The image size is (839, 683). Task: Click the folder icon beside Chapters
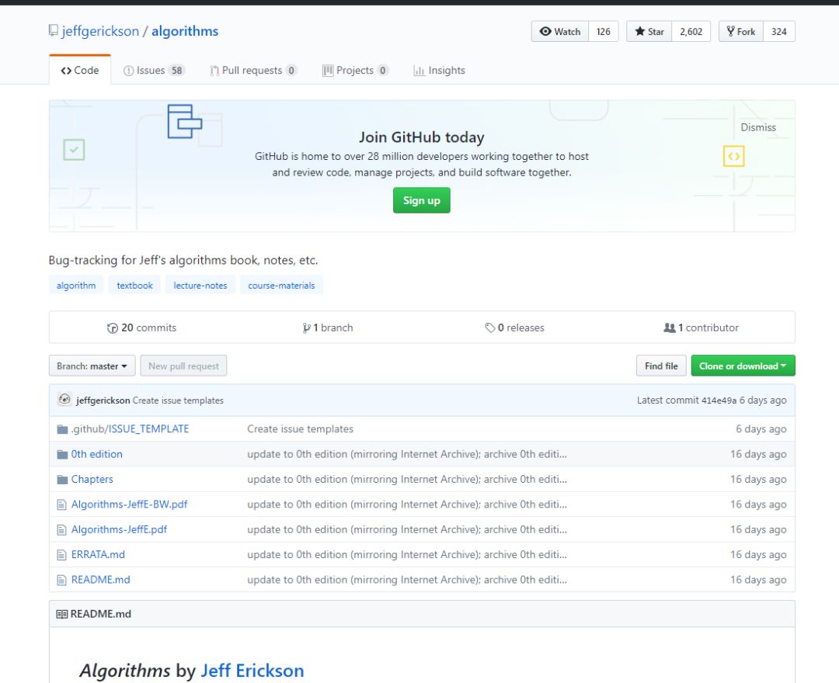point(62,480)
